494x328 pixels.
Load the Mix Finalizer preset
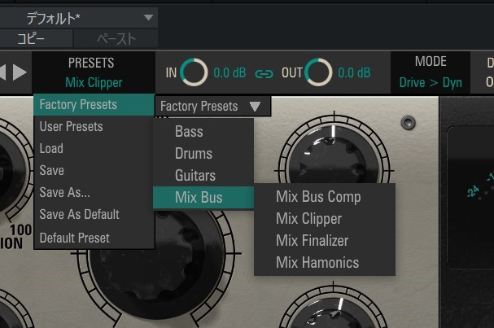(312, 241)
